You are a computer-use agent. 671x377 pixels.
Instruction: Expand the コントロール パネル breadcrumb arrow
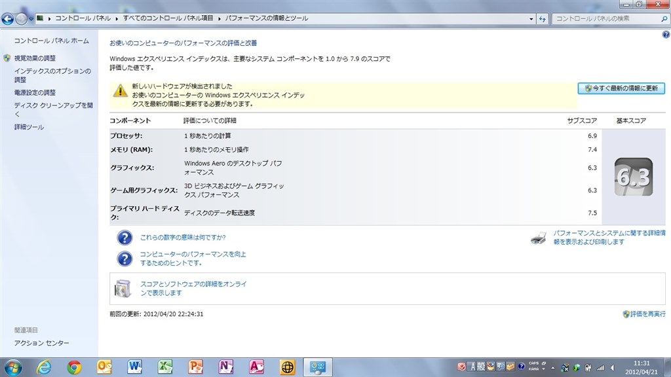pyautogui.click(x=117, y=18)
